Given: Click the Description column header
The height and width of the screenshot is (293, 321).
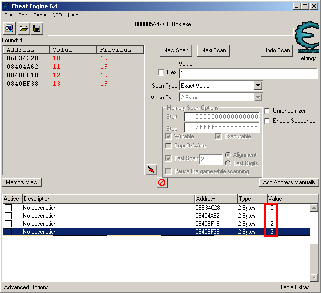Looking at the screenshot, I should tap(108, 199).
